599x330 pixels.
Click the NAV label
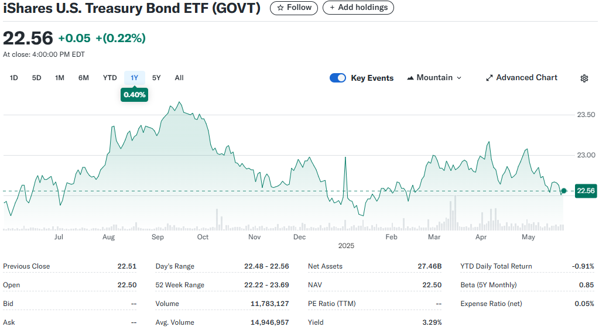(315, 285)
